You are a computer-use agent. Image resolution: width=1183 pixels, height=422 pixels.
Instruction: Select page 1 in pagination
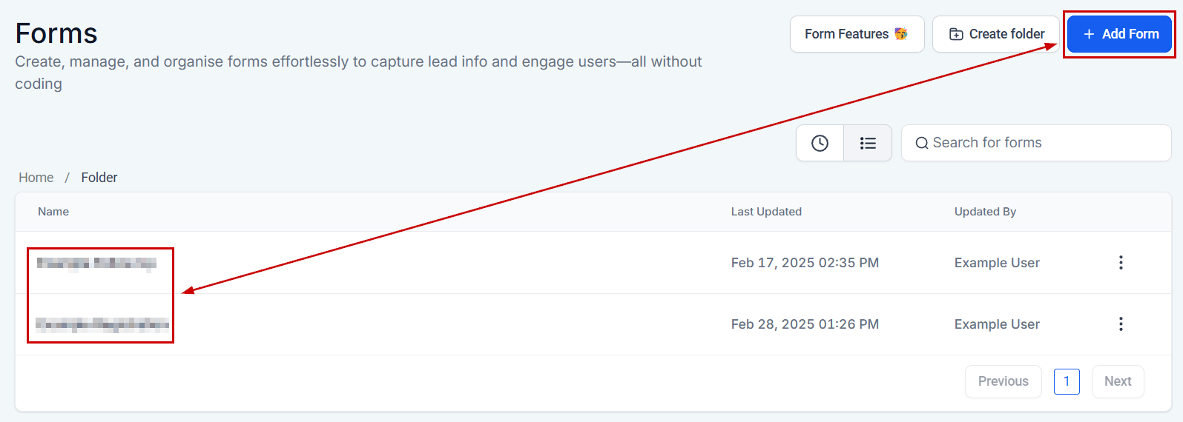point(1067,381)
